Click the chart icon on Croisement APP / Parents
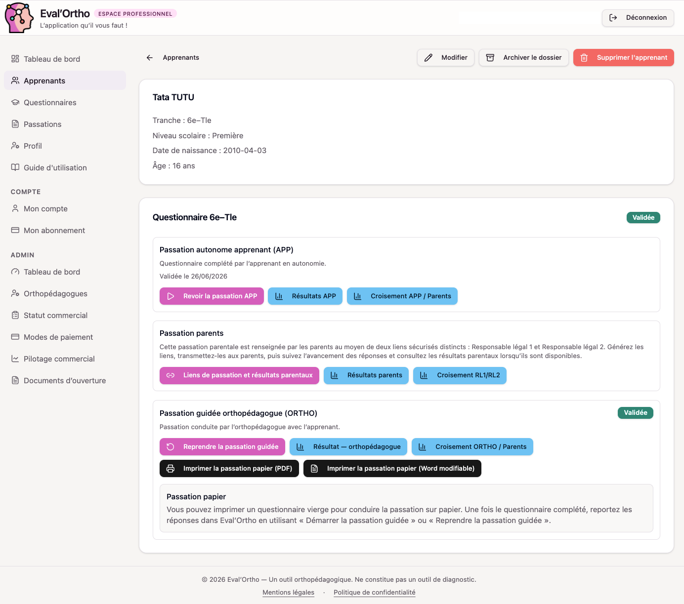 click(x=358, y=296)
